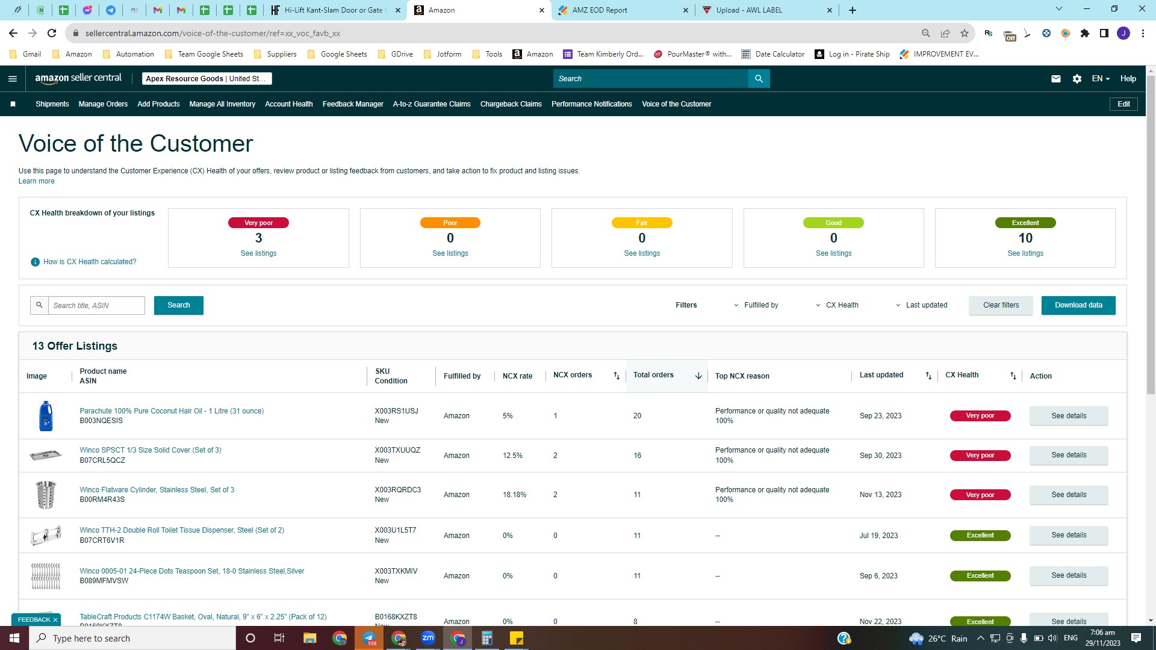This screenshot has width=1156, height=650.
Task: Expand the Fulfilled by filter dropdown
Action: pos(756,305)
